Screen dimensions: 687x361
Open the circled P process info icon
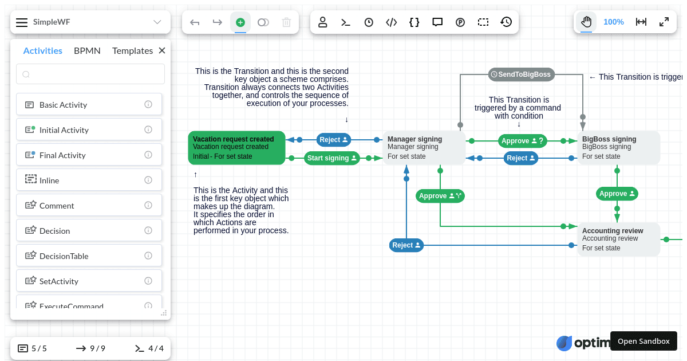[460, 22]
